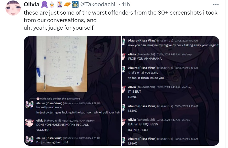This screenshot has height=148, width=228.
Task: Click Mauro's avatar at the 9:32 AM message
Action: [29, 105]
